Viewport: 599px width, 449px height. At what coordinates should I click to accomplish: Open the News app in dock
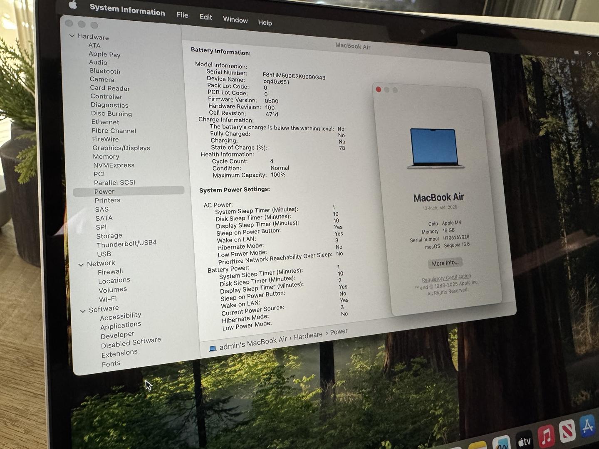pyautogui.click(x=567, y=431)
